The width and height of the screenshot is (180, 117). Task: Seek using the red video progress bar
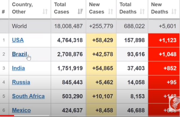[24, 116]
